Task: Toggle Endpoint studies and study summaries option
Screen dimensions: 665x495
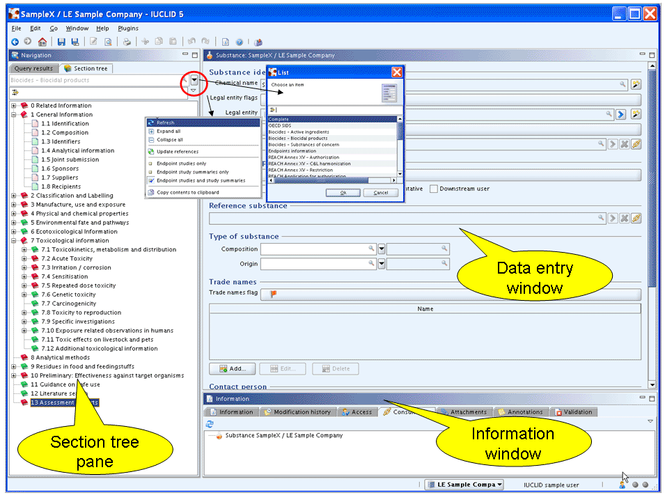Action: click(x=201, y=180)
